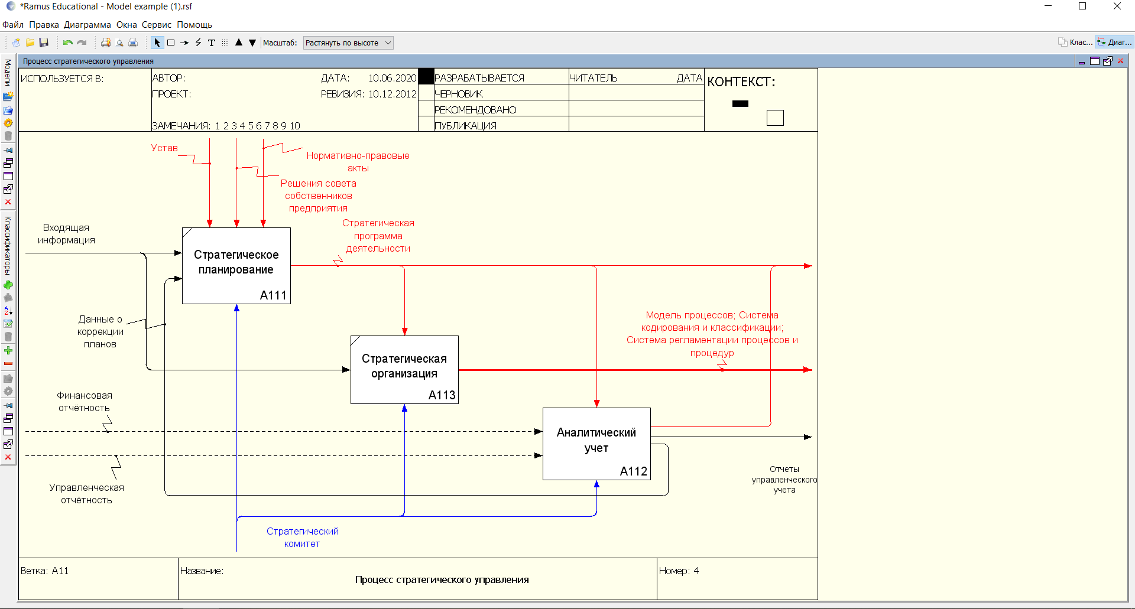Screen dimensions: 1135x609
Task: Click the undo arrow icon
Action: pos(68,43)
